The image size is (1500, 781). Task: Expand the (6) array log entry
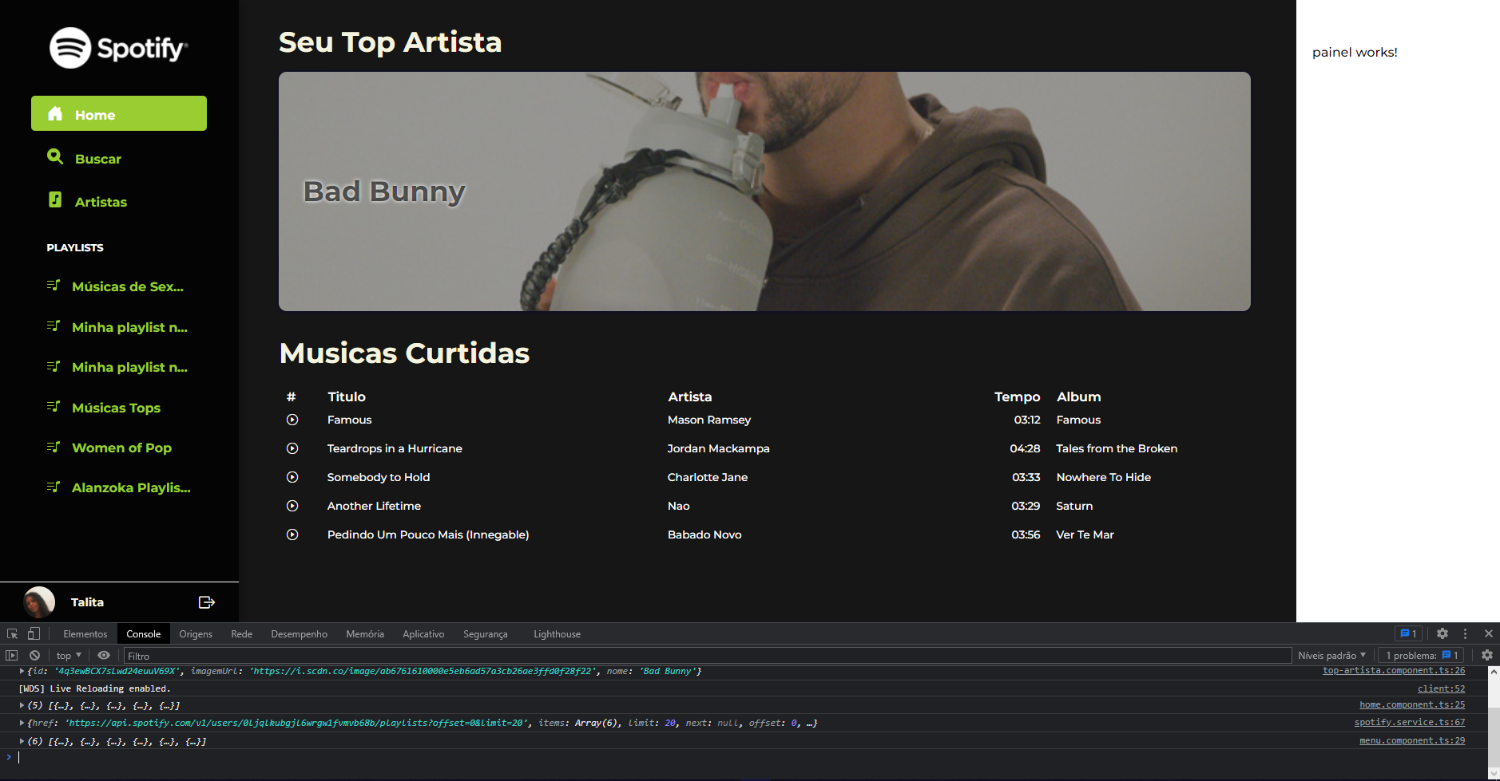22,741
